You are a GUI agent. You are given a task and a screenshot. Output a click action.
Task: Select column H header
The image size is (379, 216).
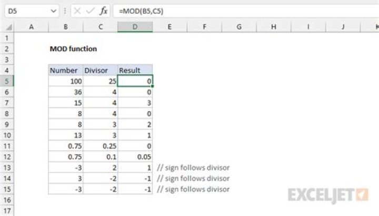(274, 26)
